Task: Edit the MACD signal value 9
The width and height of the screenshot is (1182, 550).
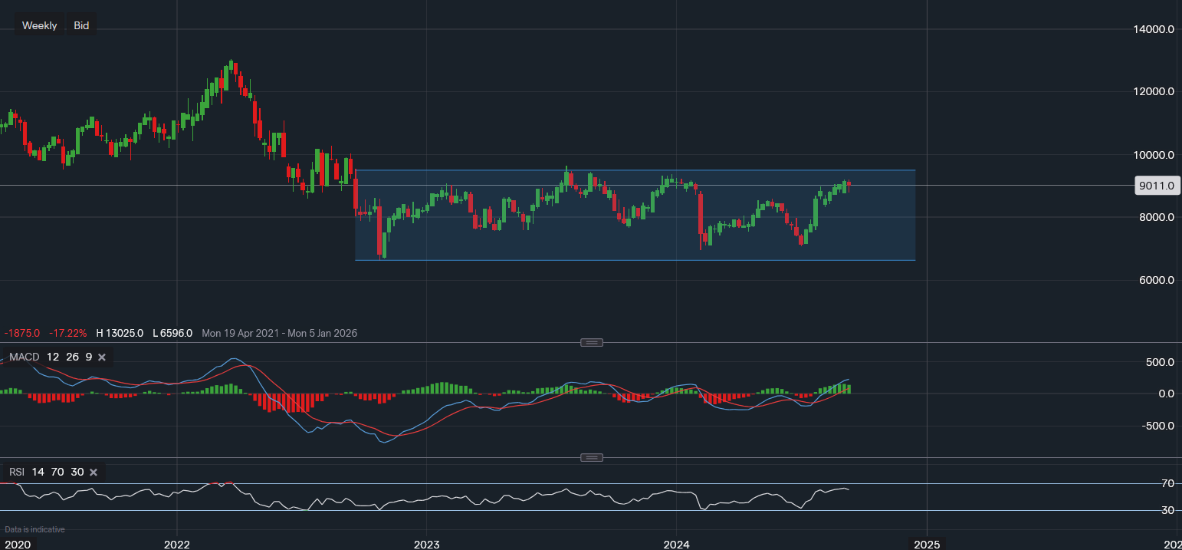Action: click(x=87, y=356)
